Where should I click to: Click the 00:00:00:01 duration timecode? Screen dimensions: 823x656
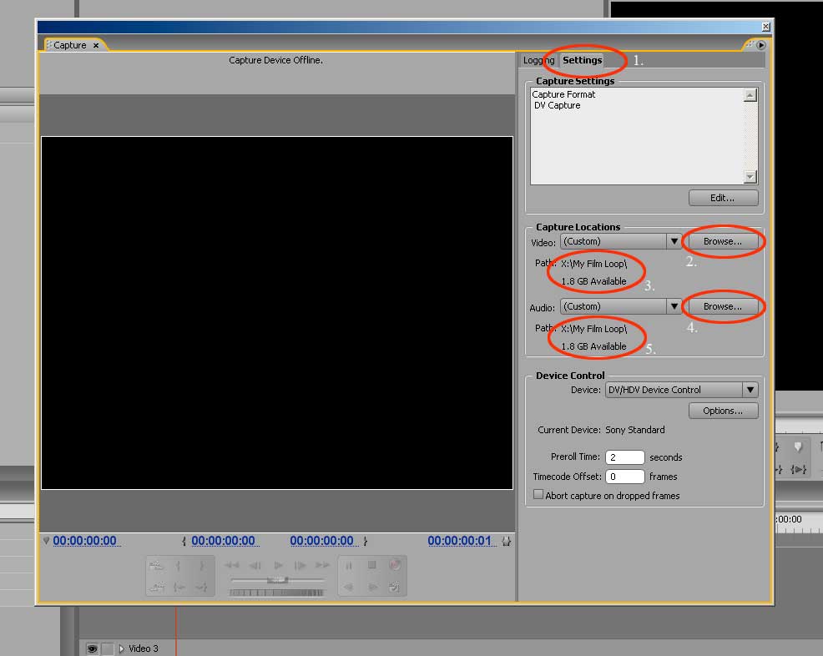pos(460,541)
